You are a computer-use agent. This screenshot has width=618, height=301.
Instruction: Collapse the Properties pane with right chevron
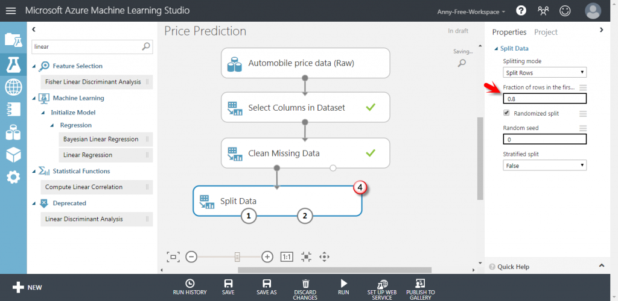tap(602, 29)
